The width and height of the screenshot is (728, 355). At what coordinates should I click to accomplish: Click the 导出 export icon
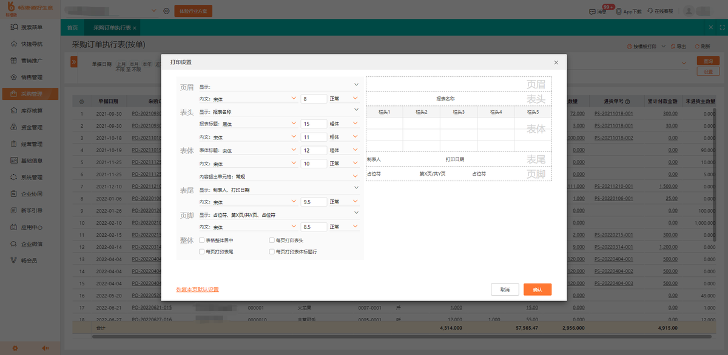tap(674, 46)
